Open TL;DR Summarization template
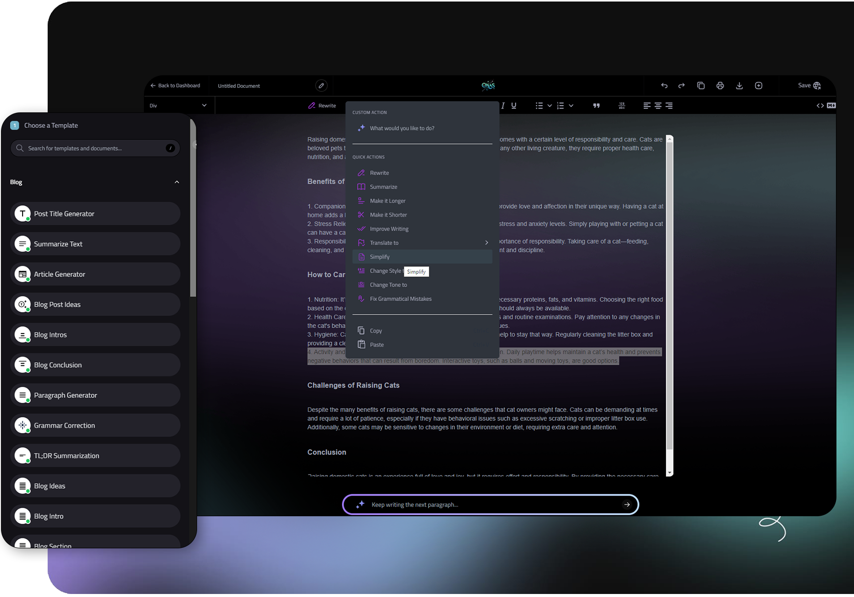 (95, 456)
